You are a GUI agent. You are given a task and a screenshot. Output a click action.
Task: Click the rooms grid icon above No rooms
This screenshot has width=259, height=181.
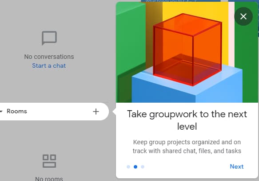tap(49, 161)
